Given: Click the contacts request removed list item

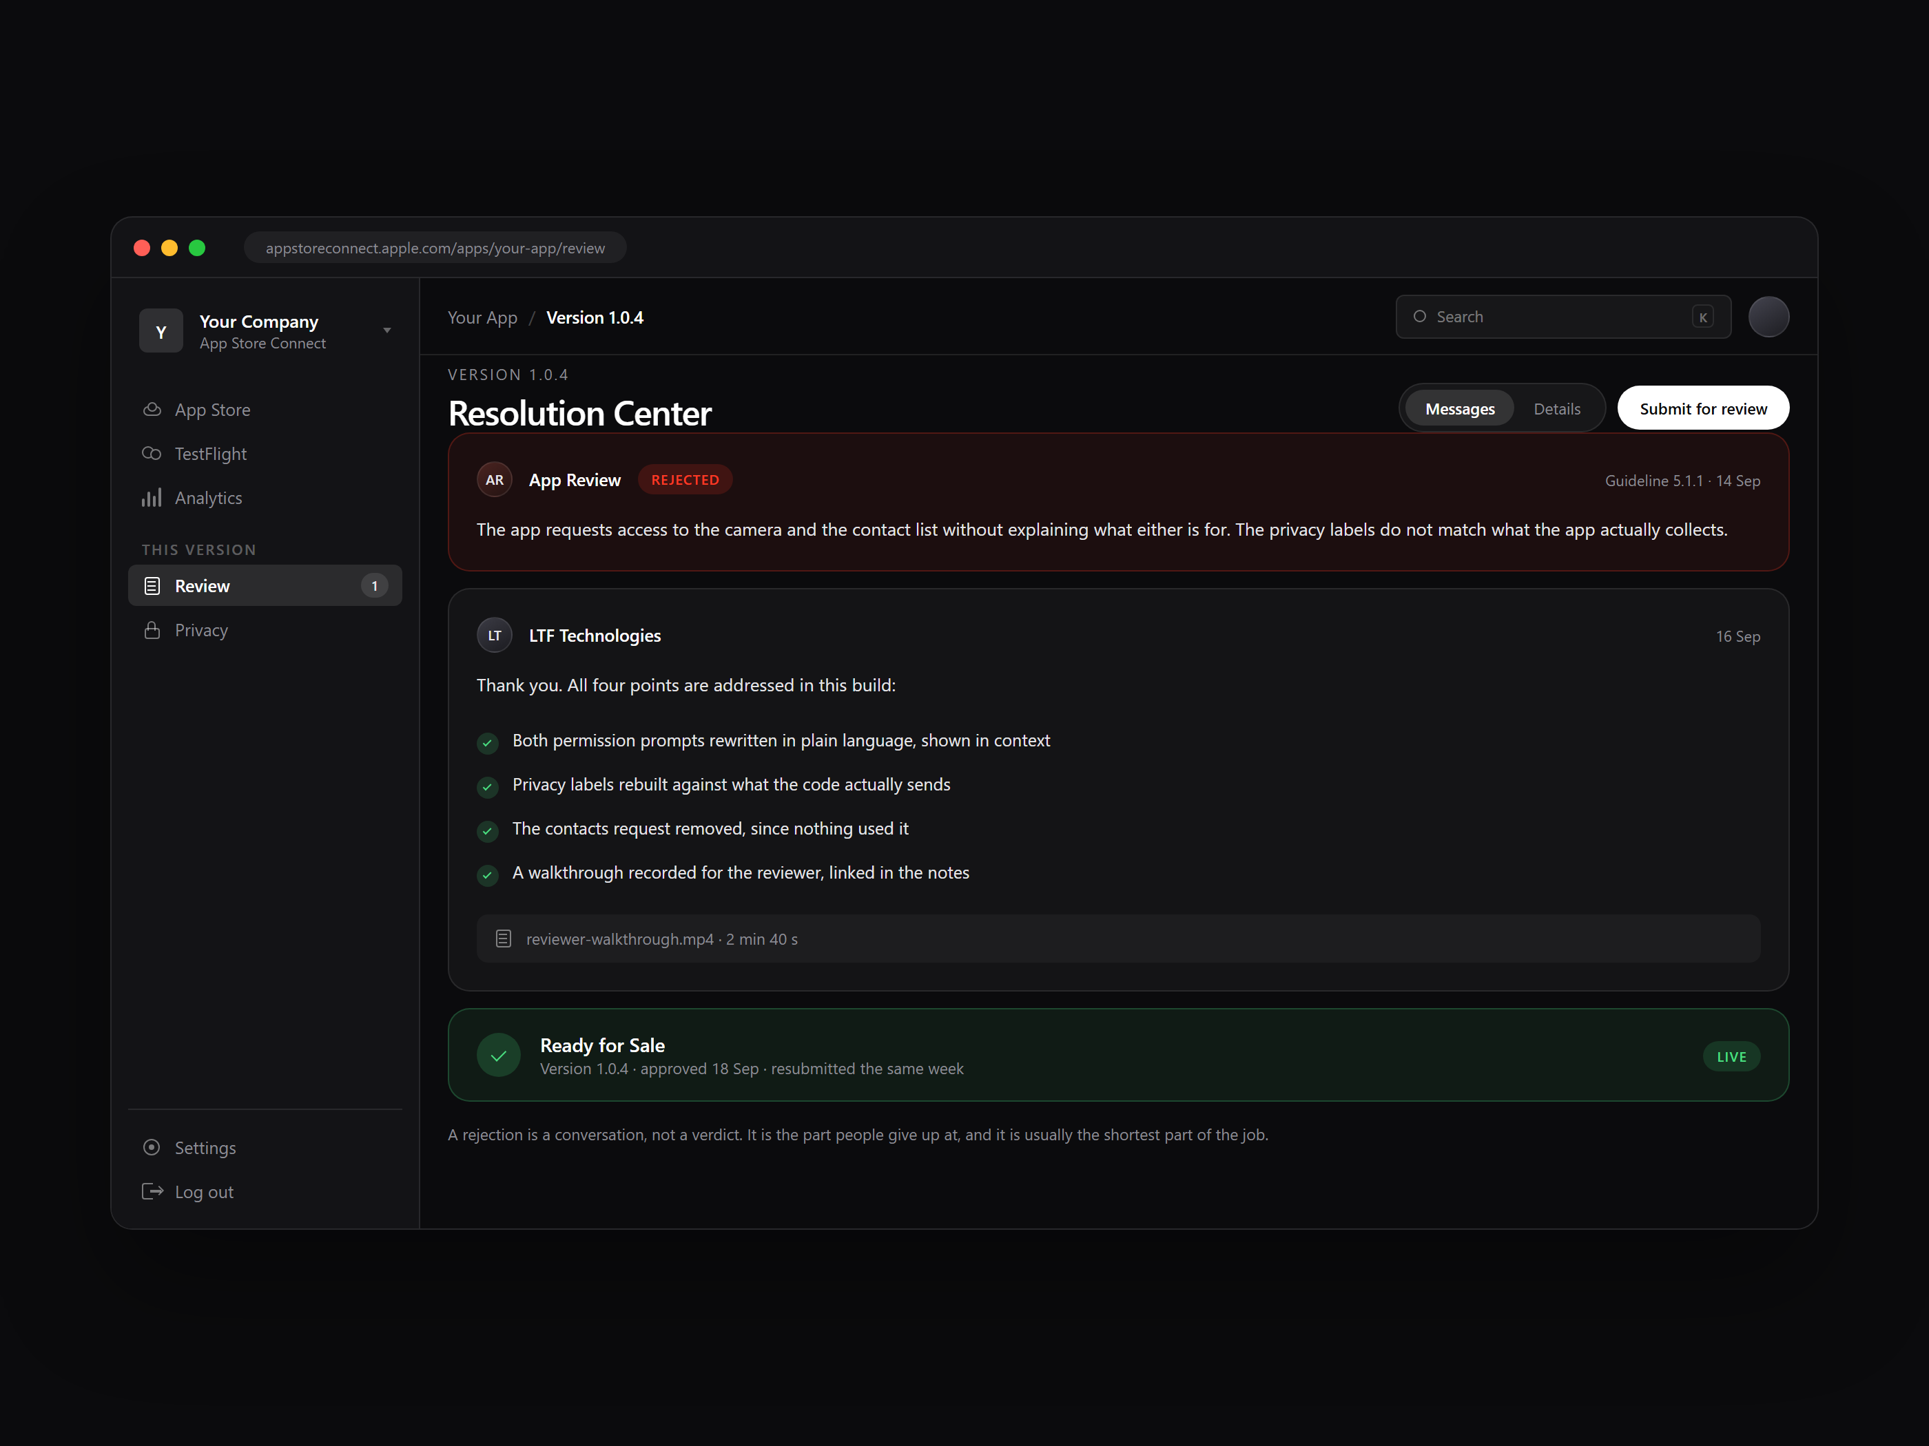Looking at the screenshot, I should pyautogui.click(x=710, y=828).
